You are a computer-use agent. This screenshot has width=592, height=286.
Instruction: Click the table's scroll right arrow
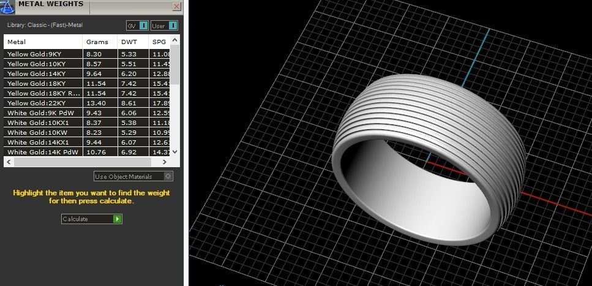[164, 162]
